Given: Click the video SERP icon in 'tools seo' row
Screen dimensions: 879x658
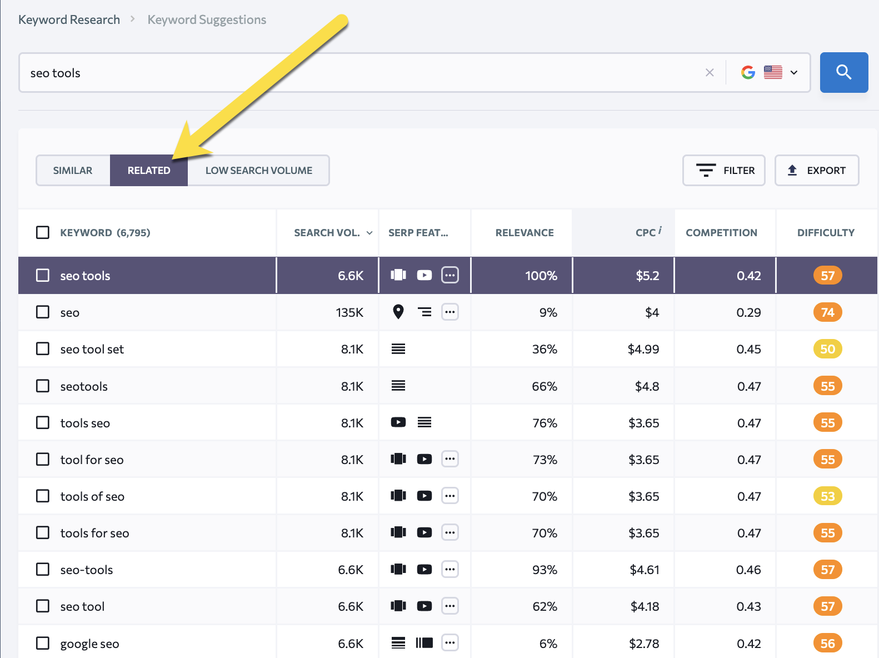Looking at the screenshot, I should tap(398, 422).
